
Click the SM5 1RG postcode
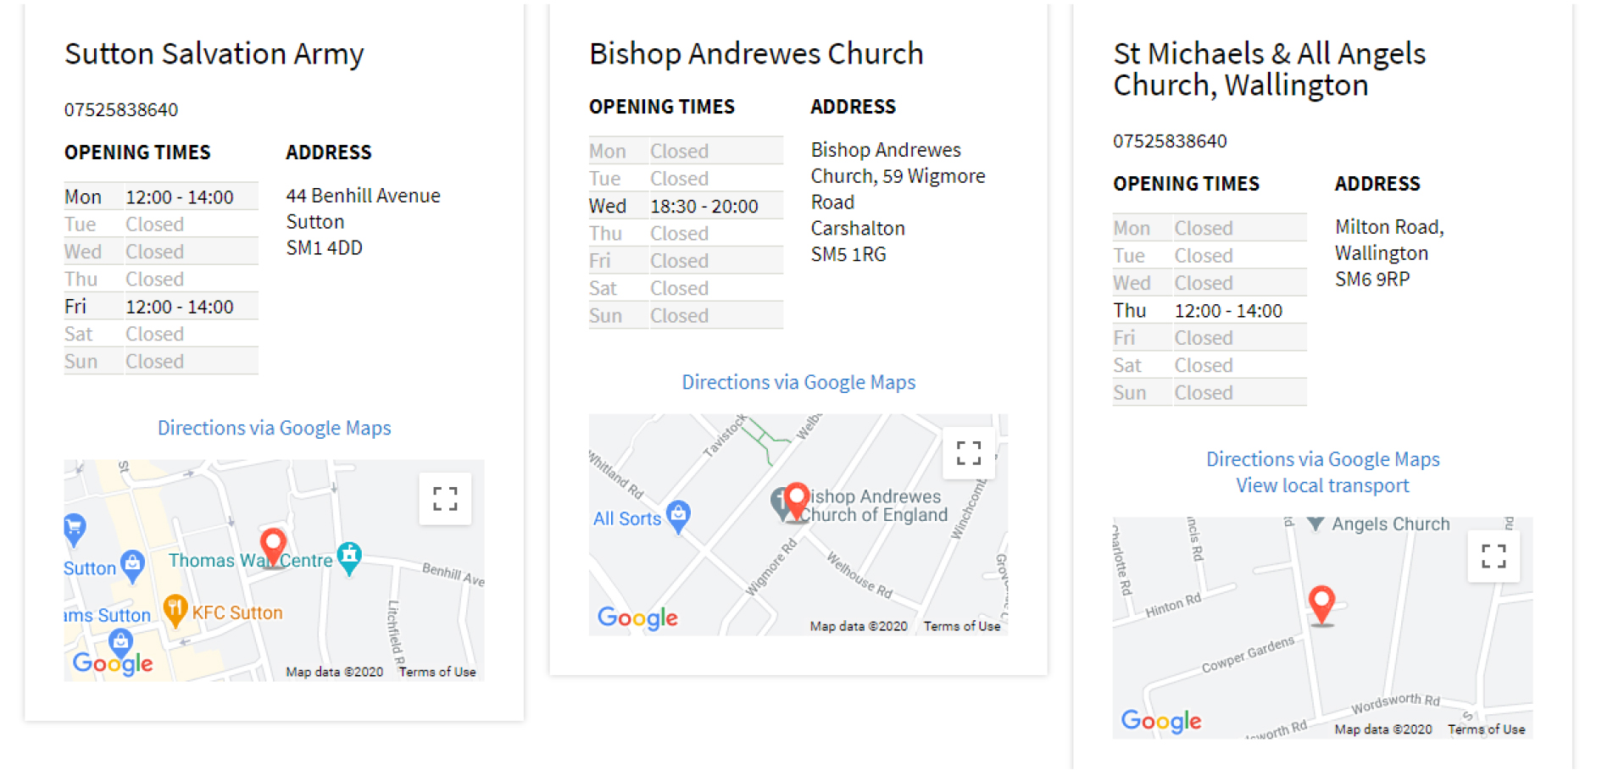point(848,254)
